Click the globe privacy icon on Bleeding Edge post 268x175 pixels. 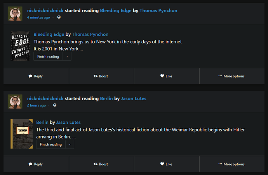[x=59, y=17]
